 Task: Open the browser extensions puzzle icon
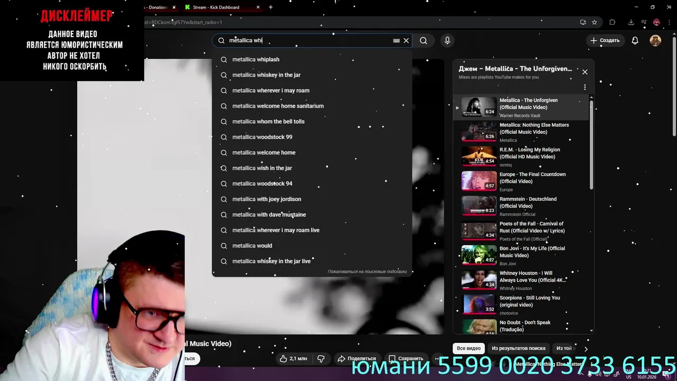(612, 22)
